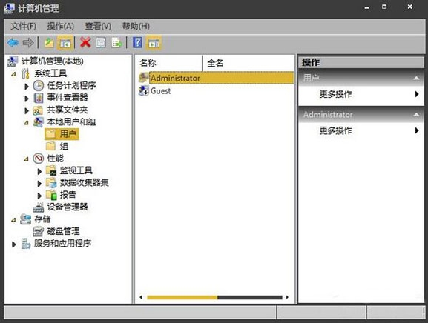428x323 pixels.
Task: Collapse the 存储 tree node
Action: [x=13, y=220]
